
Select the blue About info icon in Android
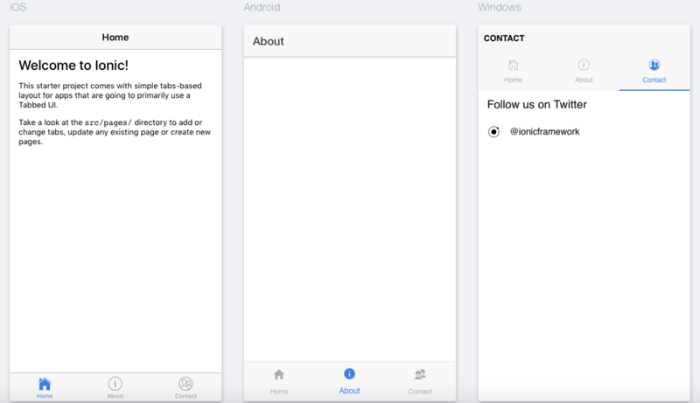click(349, 373)
